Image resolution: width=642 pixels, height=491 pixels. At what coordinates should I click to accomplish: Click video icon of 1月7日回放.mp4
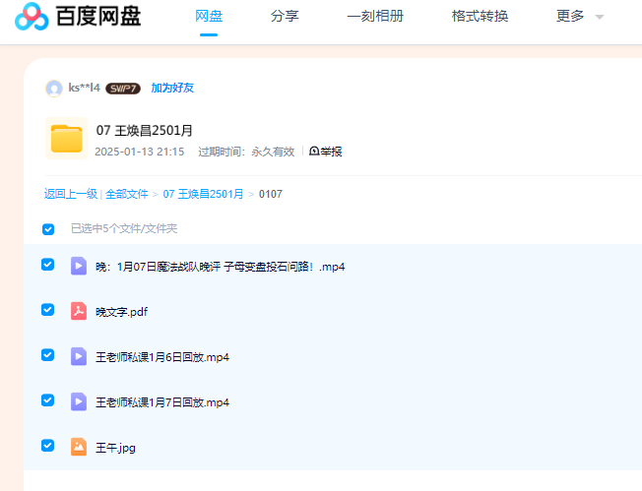point(79,401)
